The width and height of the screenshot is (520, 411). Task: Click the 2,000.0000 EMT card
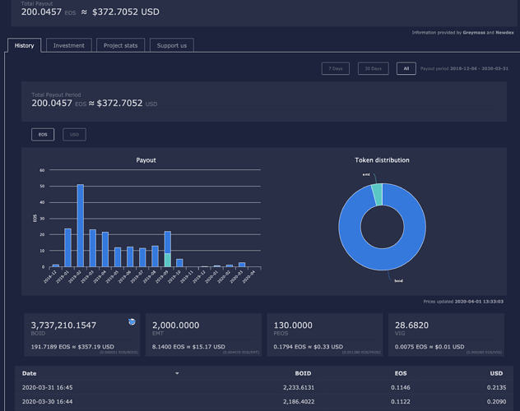coord(203,335)
